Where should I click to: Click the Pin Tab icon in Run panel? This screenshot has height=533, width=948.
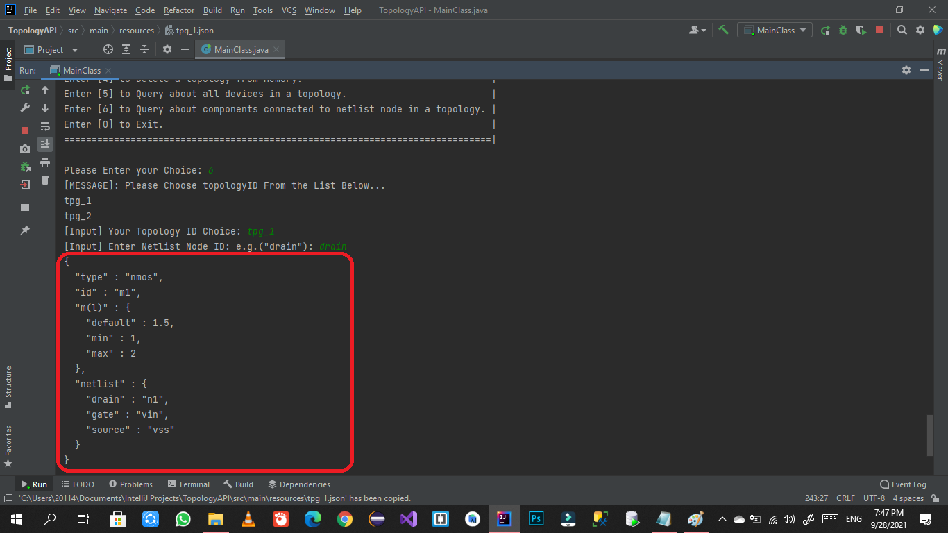pyautogui.click(x=25, y=230)
